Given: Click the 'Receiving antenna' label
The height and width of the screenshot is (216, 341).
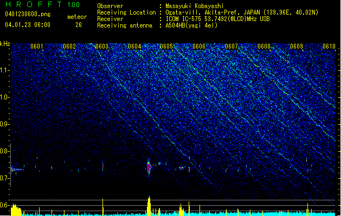Looking at the screenshot, I should pos(125,25).
